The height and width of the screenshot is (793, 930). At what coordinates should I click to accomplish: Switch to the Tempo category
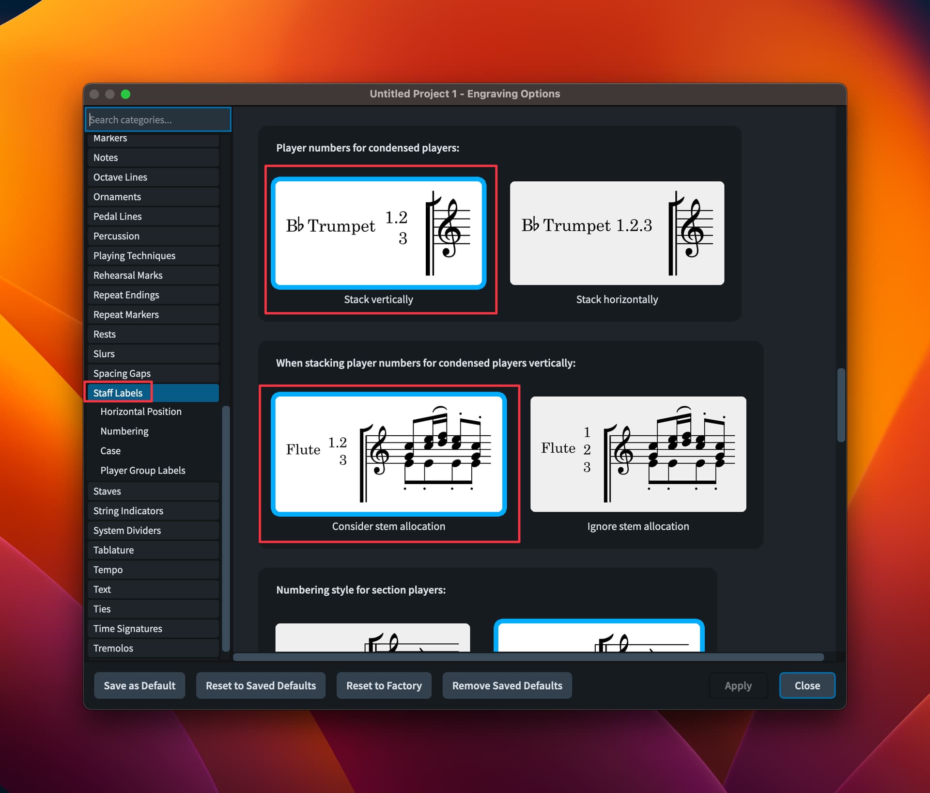click(153, 570)
